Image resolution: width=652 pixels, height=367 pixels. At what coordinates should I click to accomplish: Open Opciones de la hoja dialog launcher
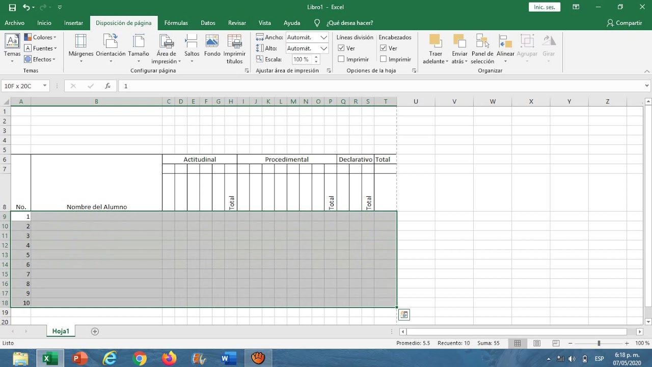tap(414, 71)
